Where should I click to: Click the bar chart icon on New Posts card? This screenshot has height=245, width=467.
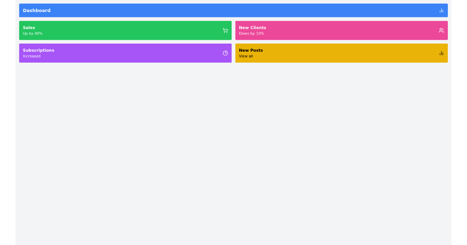(x=441, y=53)
